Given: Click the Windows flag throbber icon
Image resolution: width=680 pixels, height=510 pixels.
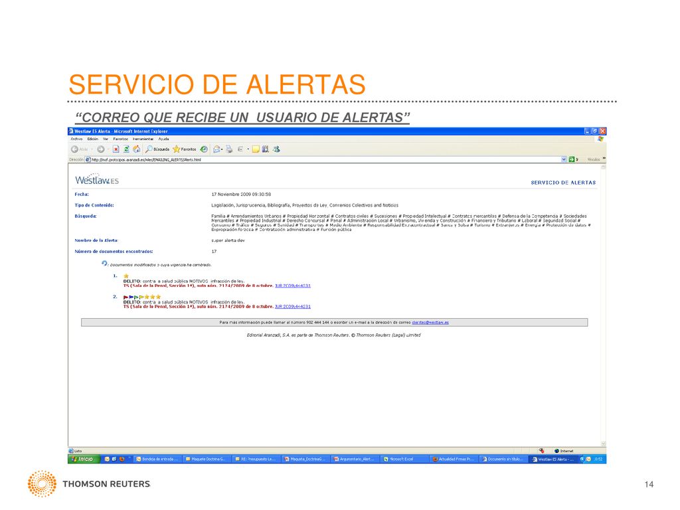Looking at the screenshot, I should pyautogui.click(x=600, y=139).
